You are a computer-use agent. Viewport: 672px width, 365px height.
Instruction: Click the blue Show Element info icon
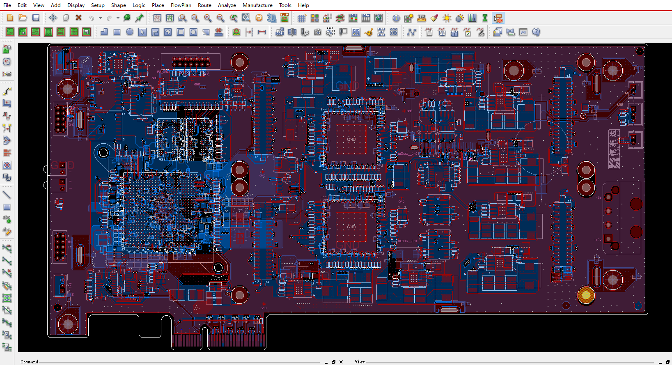[x=396, y=18]
